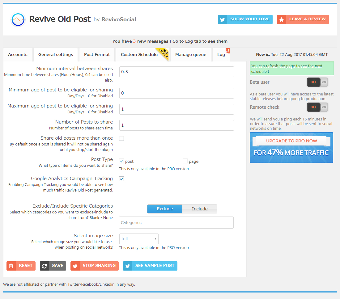Click the Twitter bird icon on Show Your Love
Screen dimensions: 340x299
point(222,19)
